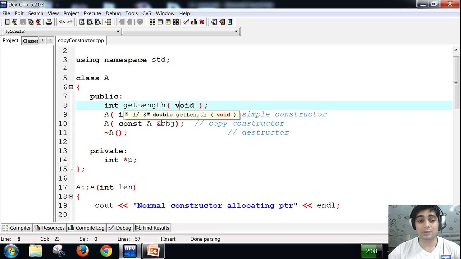The height and width of the screenshot is (259, 461).
Task: Click the Goto Line toolbar icon
Action: [x=108, y=22]
